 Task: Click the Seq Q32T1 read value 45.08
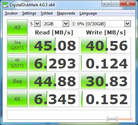[54, 45]
